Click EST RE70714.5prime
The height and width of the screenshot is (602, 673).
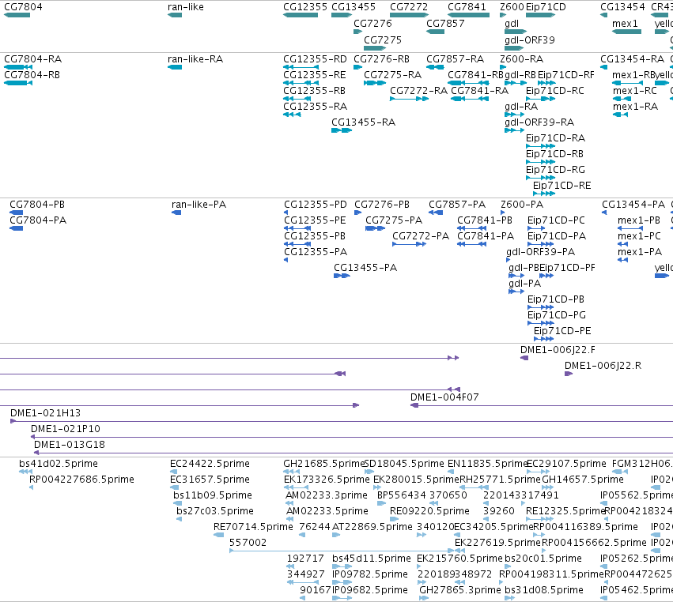point(253,527)
